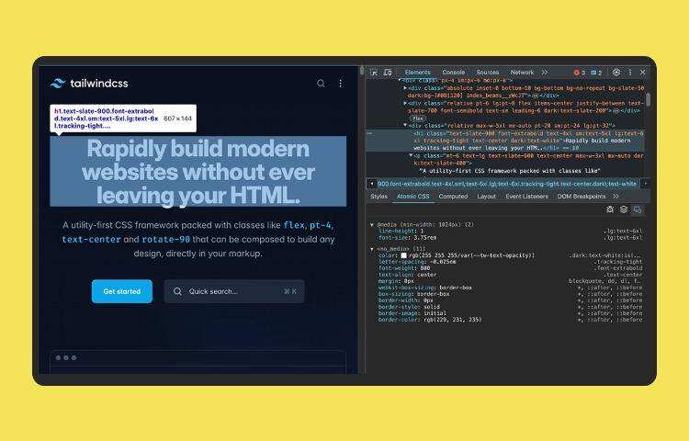Image resolution: width=689 pixels, height=441 pixels.
Task: Click the rotate-90 code word in description
Action: [x=165, y=240]
